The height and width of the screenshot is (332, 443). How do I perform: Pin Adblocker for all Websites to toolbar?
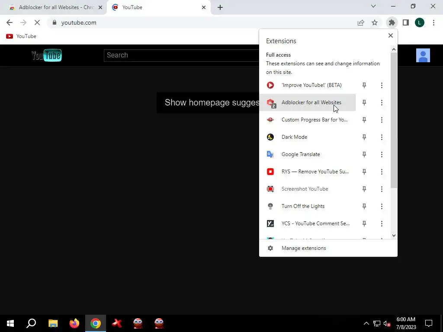(x=364, y=102)
